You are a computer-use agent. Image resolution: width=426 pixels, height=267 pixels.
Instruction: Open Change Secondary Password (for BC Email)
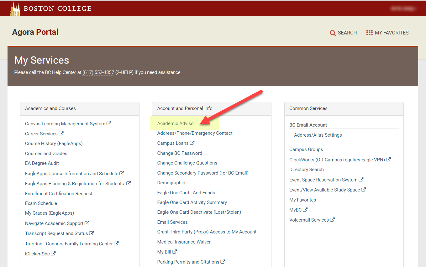click(203, 173)
